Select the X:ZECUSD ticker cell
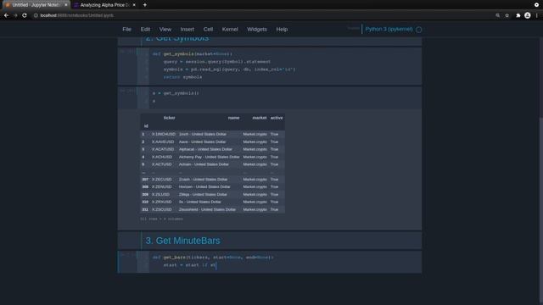Image resolution: width=543 pixels, height=305 pixels. pos(162,180)
